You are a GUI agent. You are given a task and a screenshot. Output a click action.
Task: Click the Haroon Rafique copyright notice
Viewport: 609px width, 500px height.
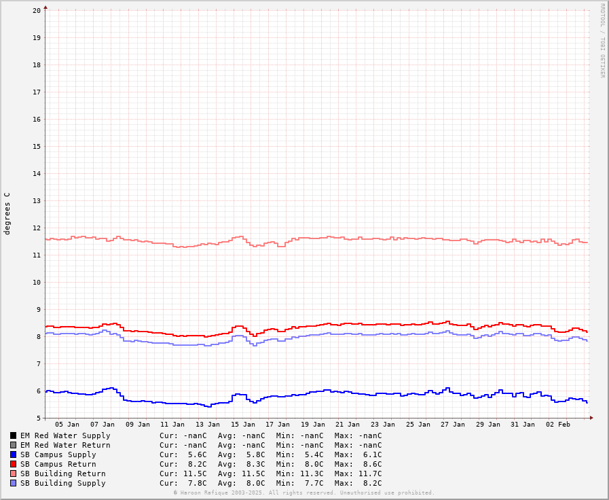(303, 493)
